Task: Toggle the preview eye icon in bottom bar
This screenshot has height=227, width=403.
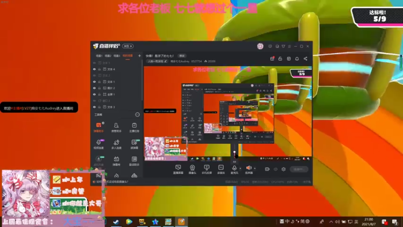Action: (276, 169)
